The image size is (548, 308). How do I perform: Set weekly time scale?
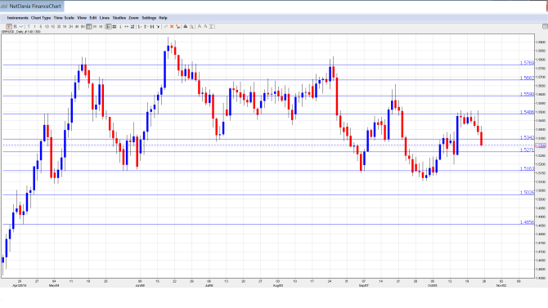[95, 26]
